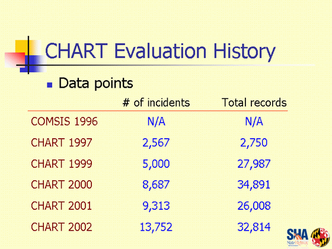Click the blue bullet before Data points
This screenshot has width=332, height=249.
coord(50,85)
